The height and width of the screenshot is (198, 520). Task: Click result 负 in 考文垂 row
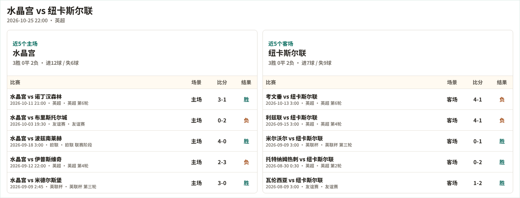(x=502, y=99)
